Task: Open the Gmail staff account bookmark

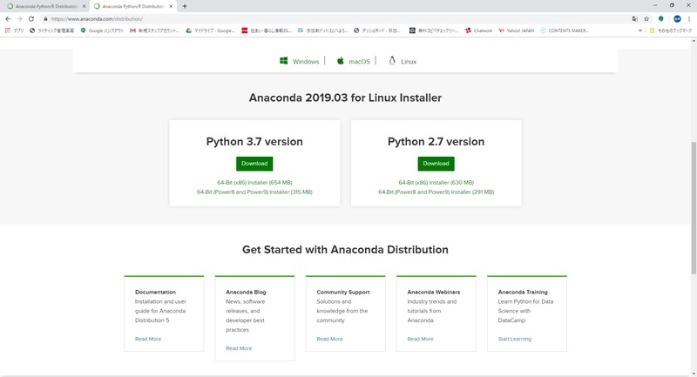Action: click(154, 30)
